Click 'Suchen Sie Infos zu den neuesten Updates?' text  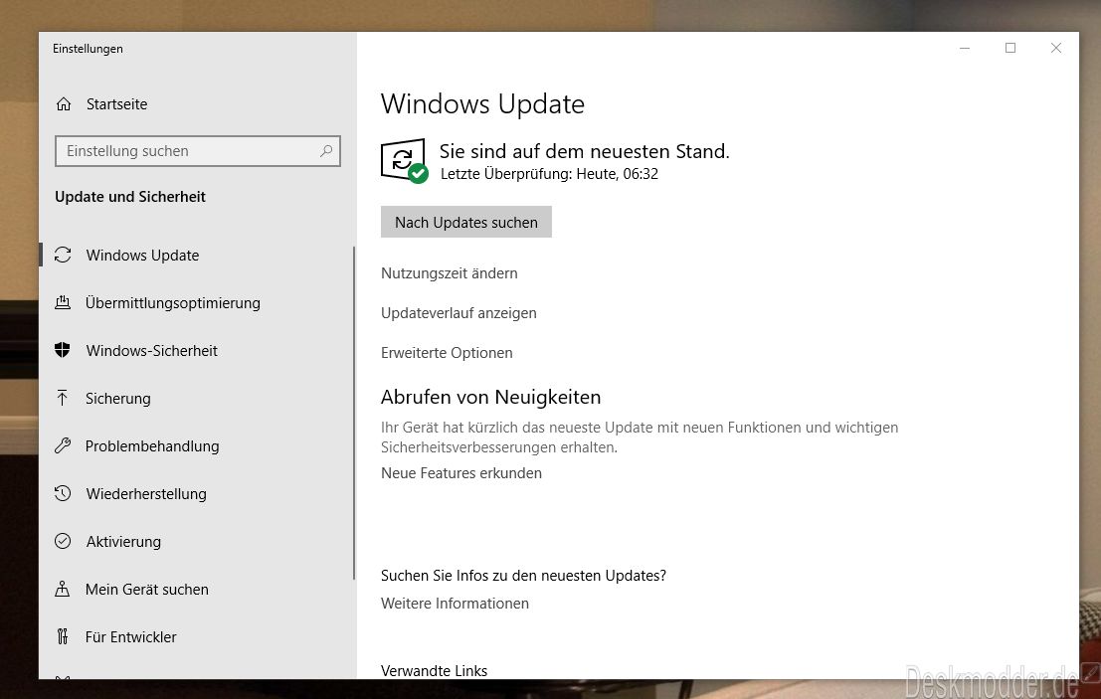click(x=523, y=576)
